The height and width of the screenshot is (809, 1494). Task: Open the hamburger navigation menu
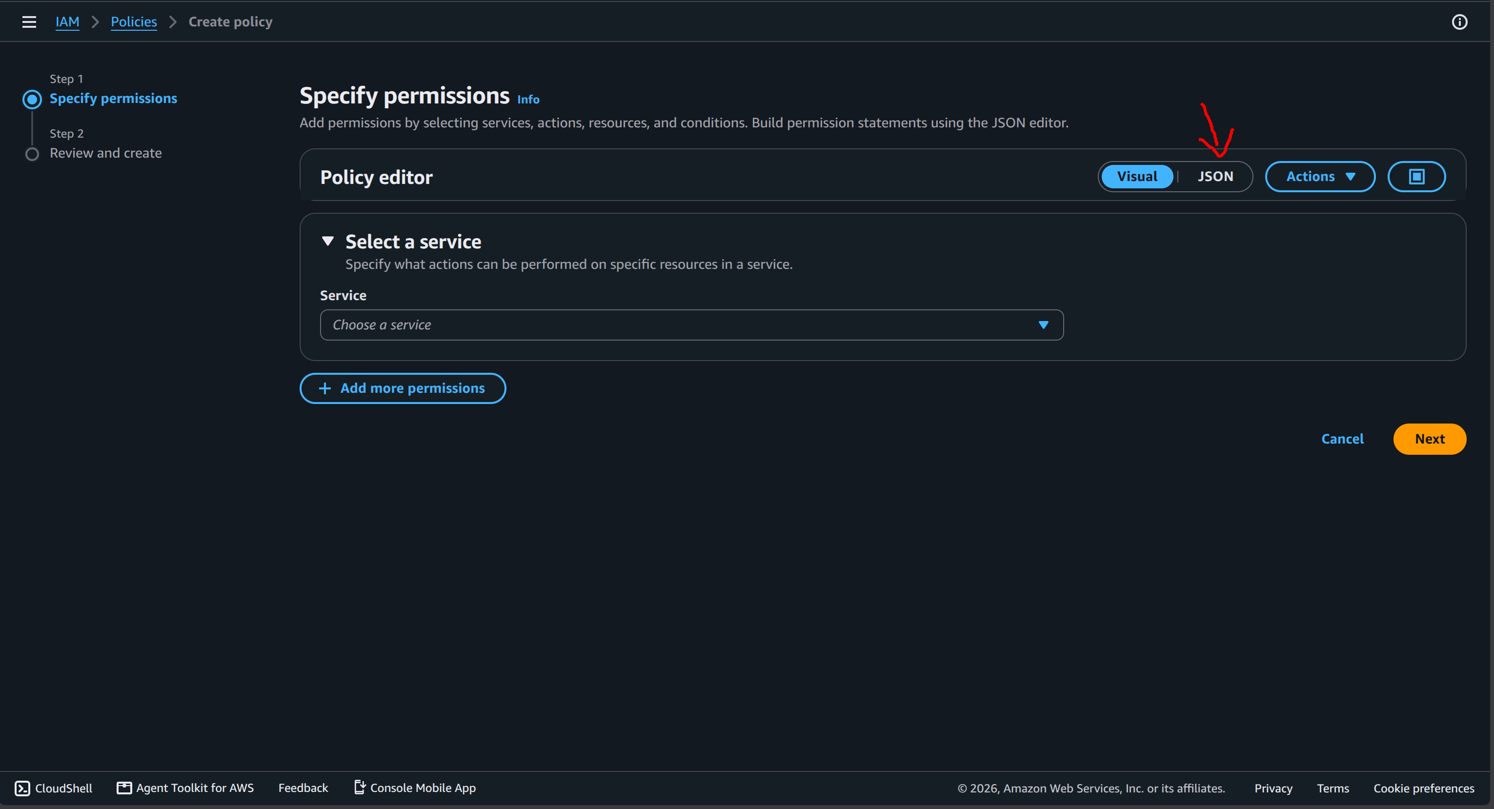29,22
